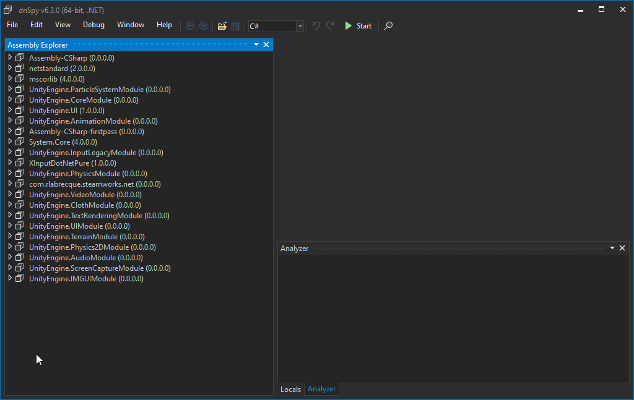Close the Assembly Explorer panel

[266, 45]
